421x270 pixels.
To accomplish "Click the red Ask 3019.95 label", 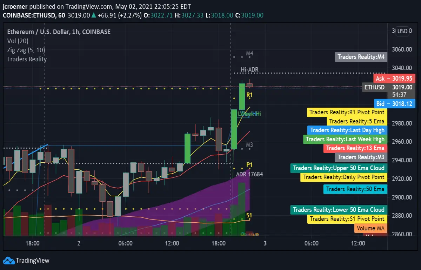I will (x=394, y=79).
